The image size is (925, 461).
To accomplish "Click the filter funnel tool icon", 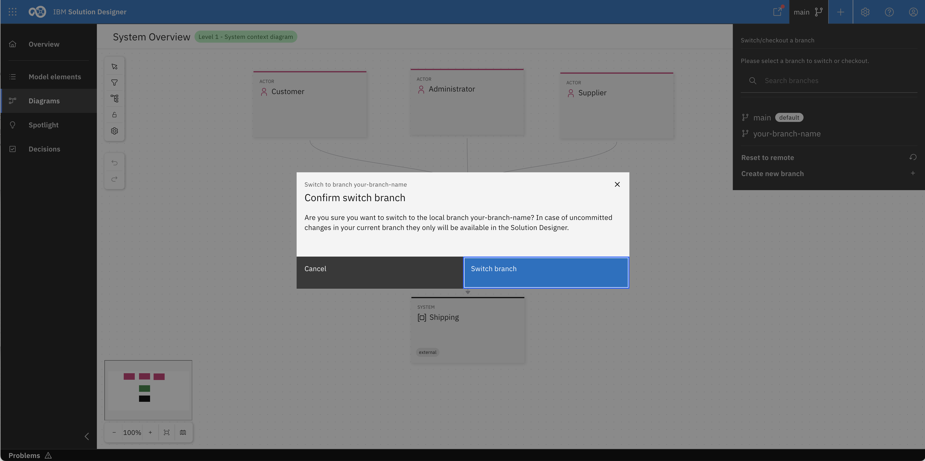I will [x=114, y=83].
